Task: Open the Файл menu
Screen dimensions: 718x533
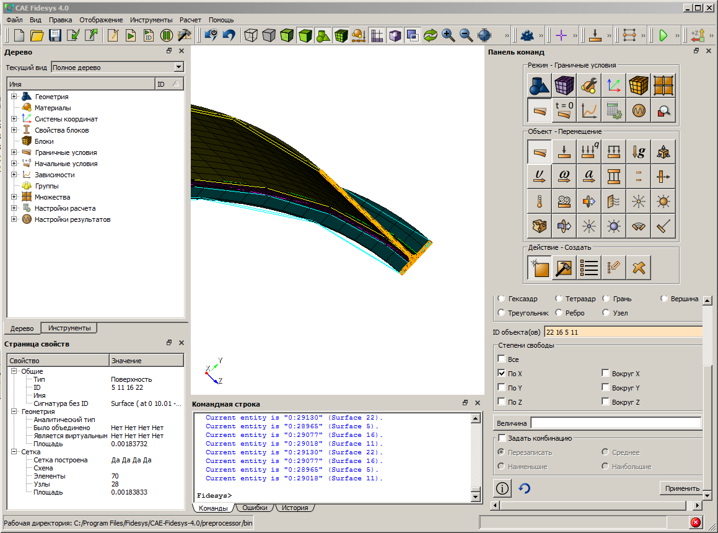Action: coord(14,20)
